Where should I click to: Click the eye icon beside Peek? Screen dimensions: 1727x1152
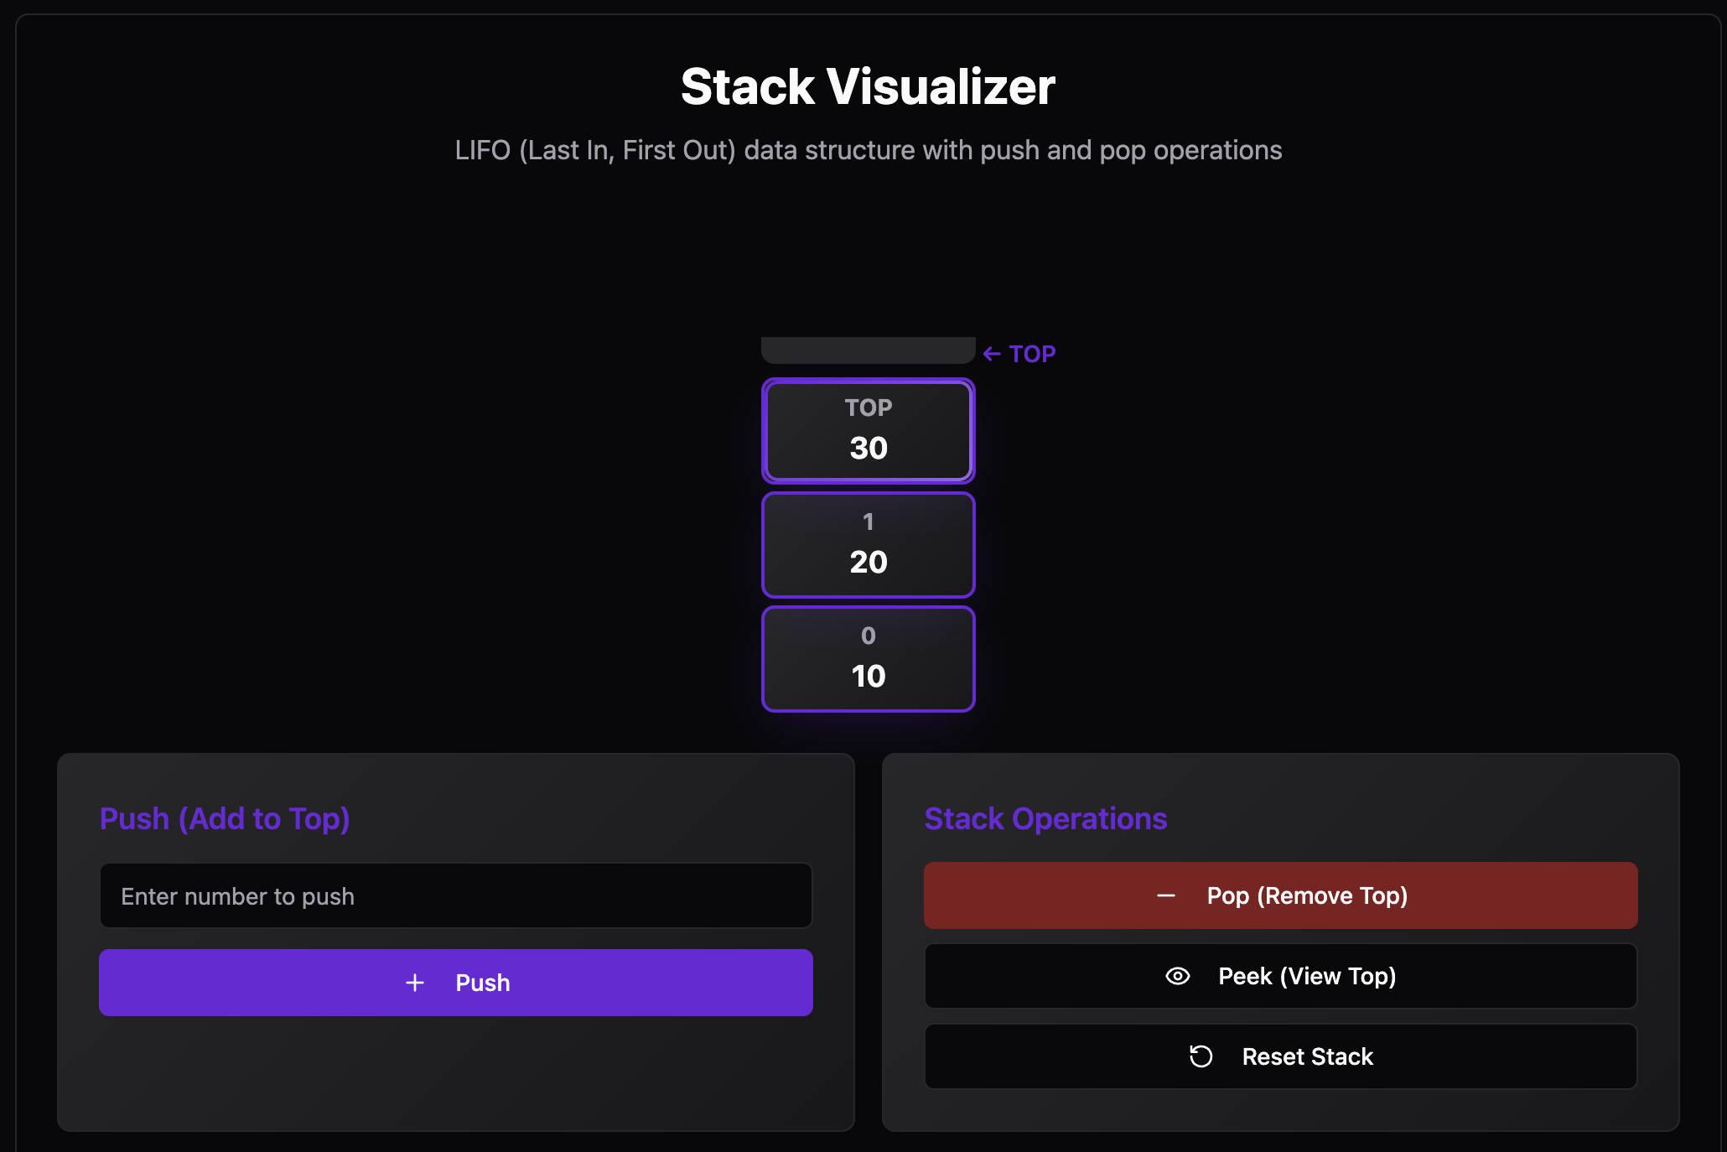pyautogui.click(x=1178, y=976)
